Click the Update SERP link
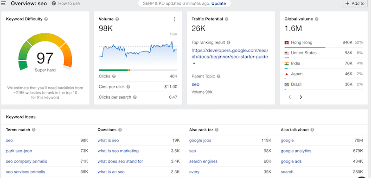 point(218,3)
